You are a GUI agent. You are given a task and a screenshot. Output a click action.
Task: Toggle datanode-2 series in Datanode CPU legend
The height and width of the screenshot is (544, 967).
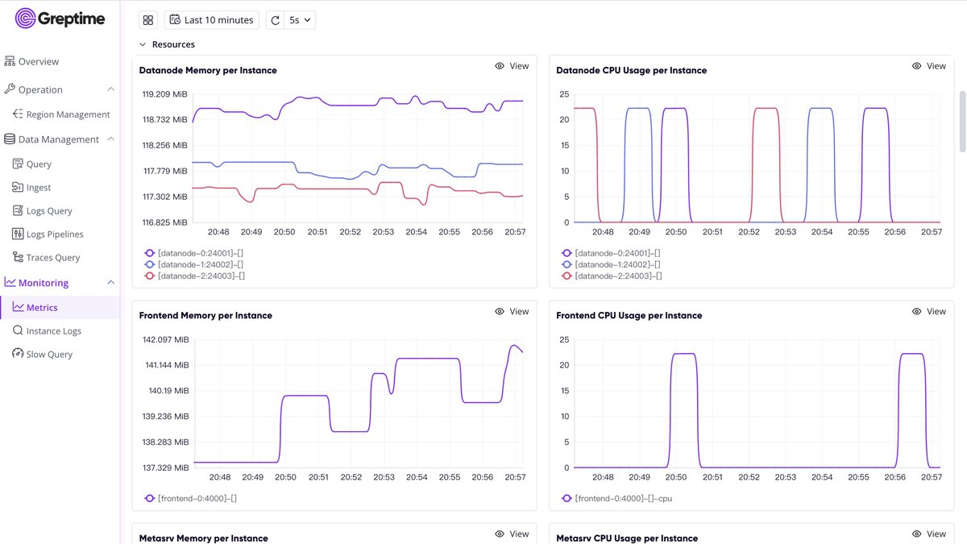[612, 276]
